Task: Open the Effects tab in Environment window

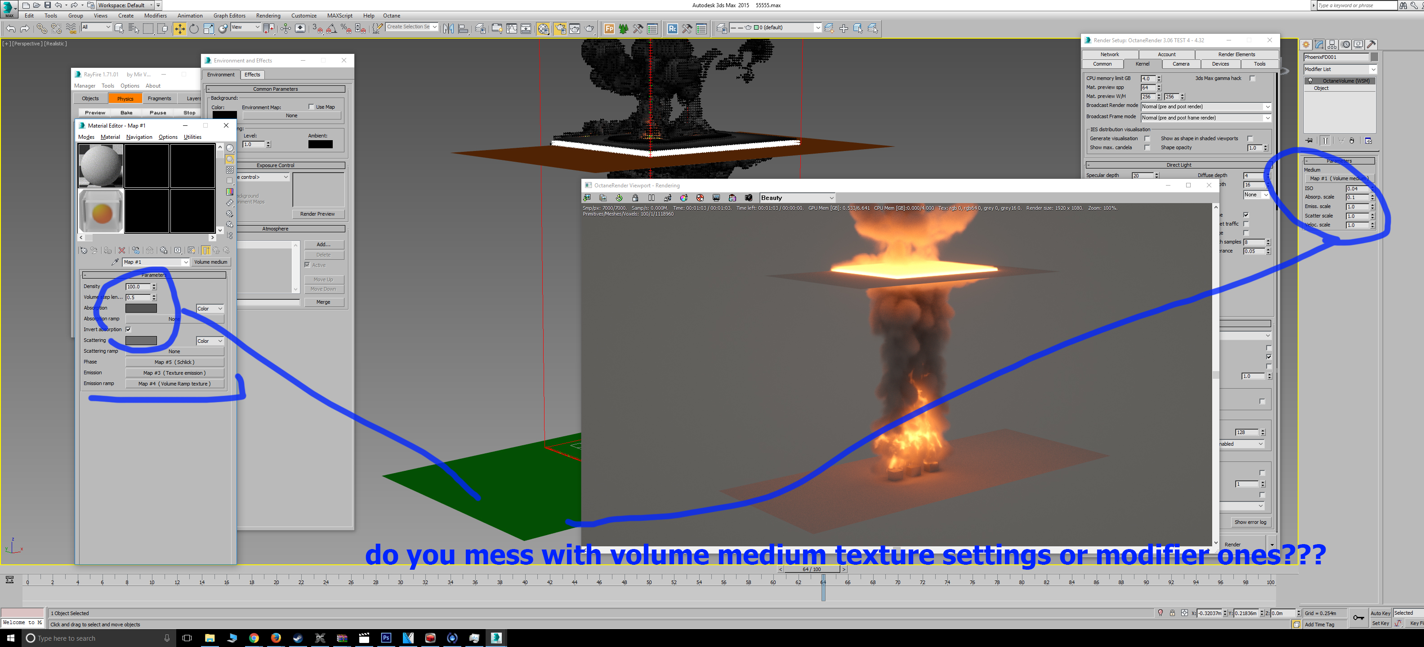Action: (252, 75)
